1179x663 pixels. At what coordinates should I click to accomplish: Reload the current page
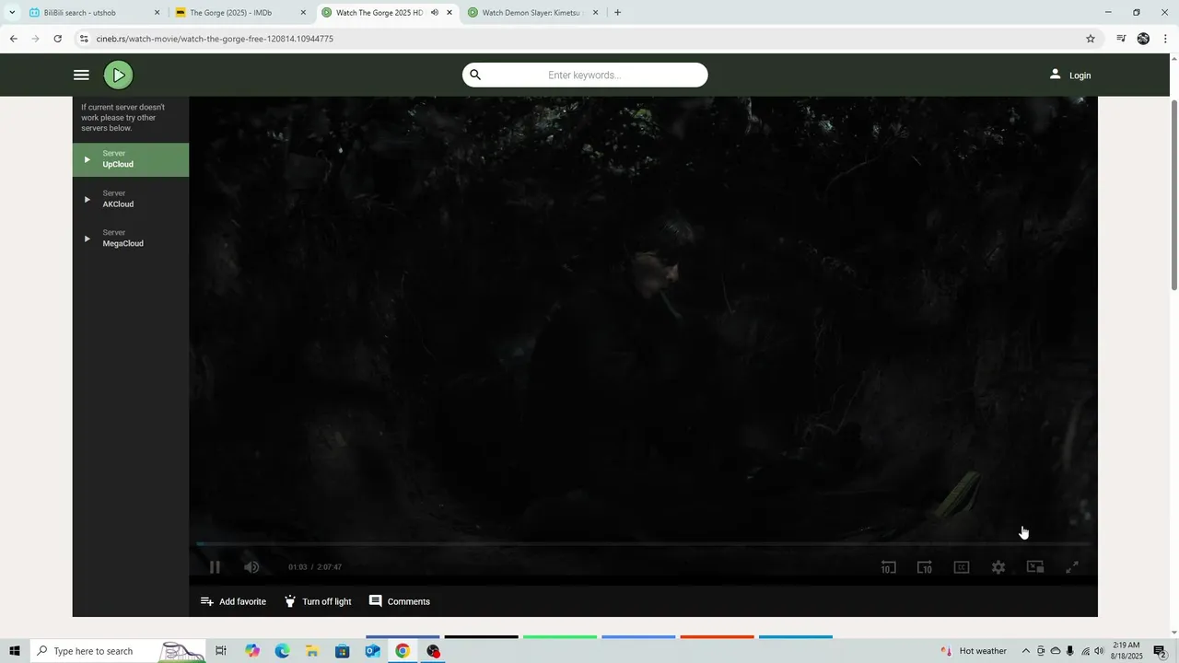tap(57, 39)
